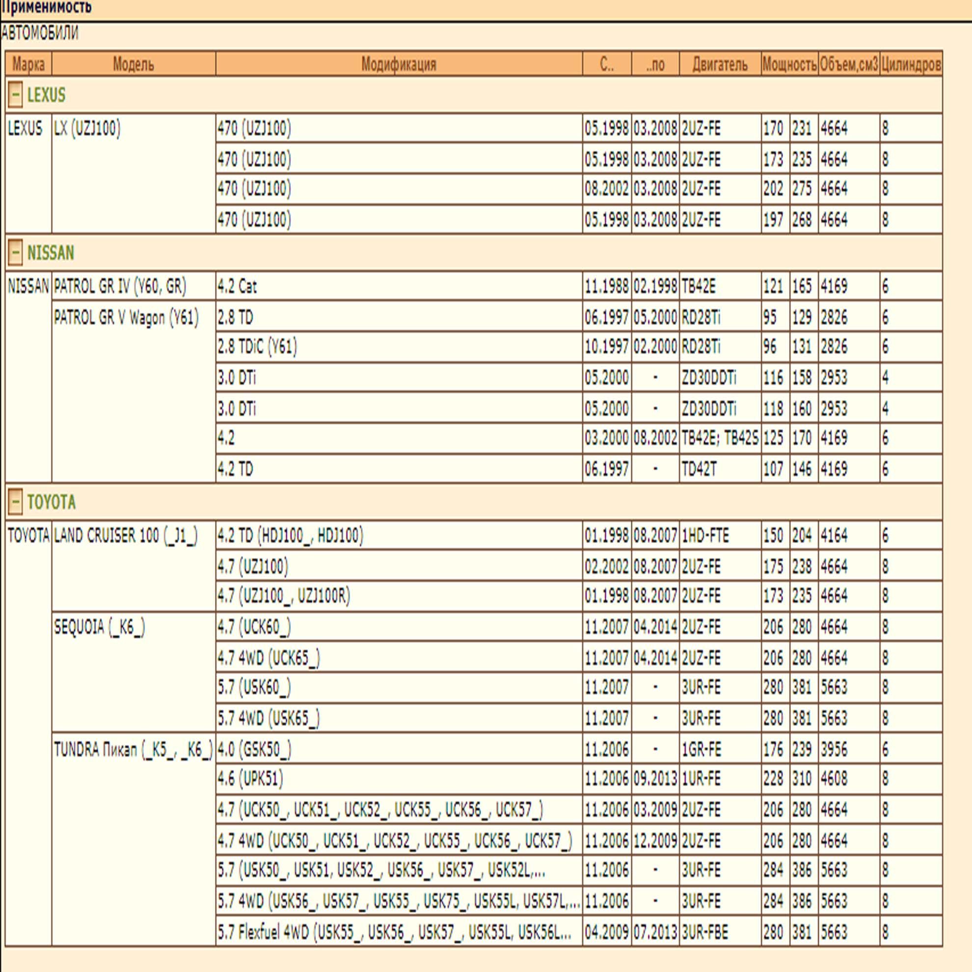Click the Объем,см3 column header
This screenshot has height=972, width=972.
tap(849, 64)
